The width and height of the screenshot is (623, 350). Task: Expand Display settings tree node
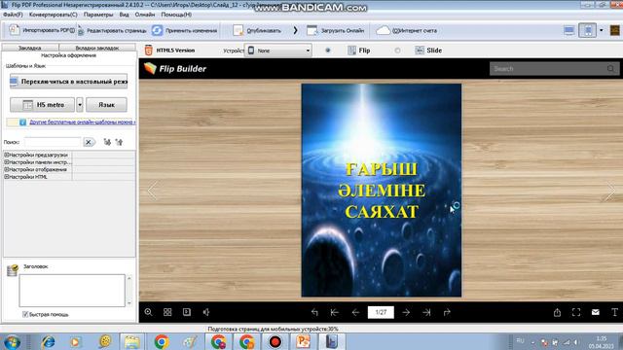tap(7, 169)
